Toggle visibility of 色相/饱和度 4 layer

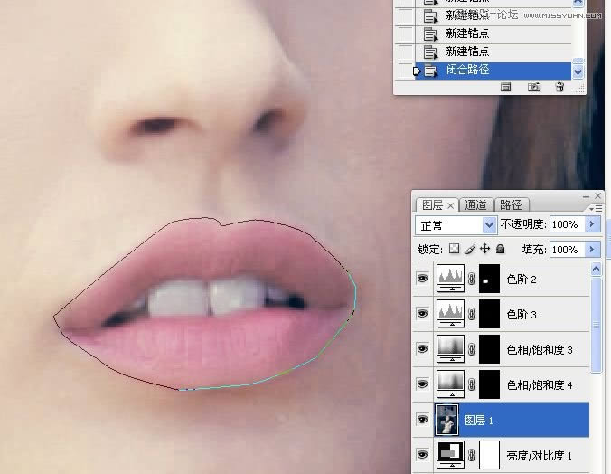click(422, 383)
